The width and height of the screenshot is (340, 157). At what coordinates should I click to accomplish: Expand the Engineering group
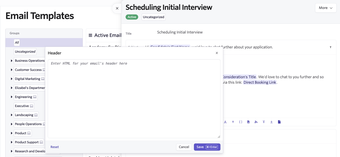[11, 97]
